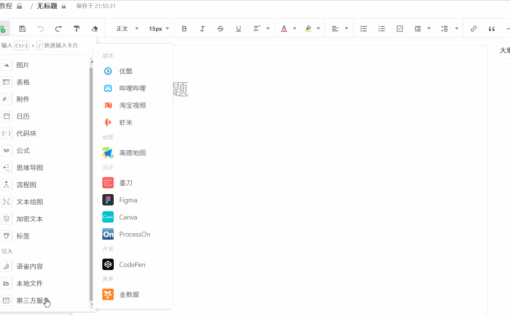Image resolution: width=510 pixels, height=316 pixels.
Task: Clear formatting with the eraser icon
Action: point(95,28)
